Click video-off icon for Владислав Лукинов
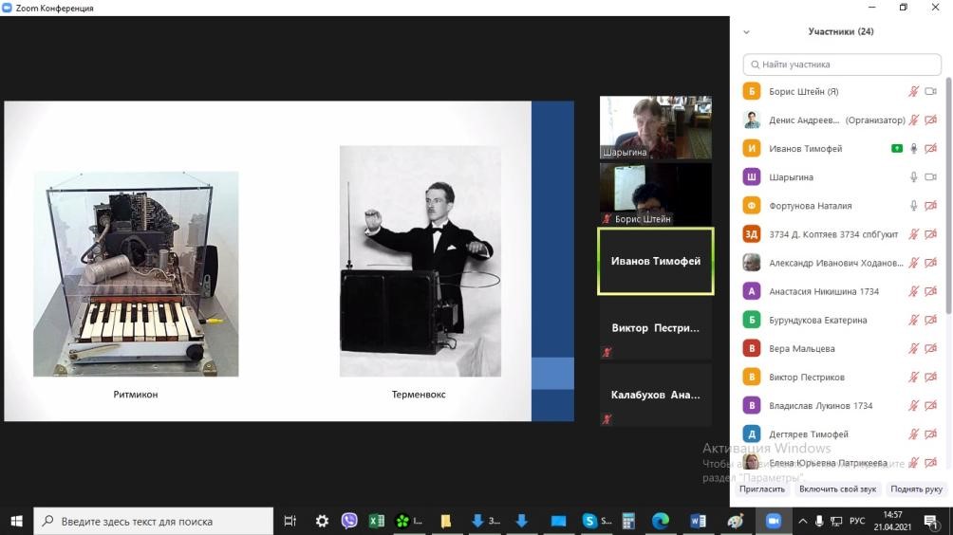 click(x=930, y=406)
